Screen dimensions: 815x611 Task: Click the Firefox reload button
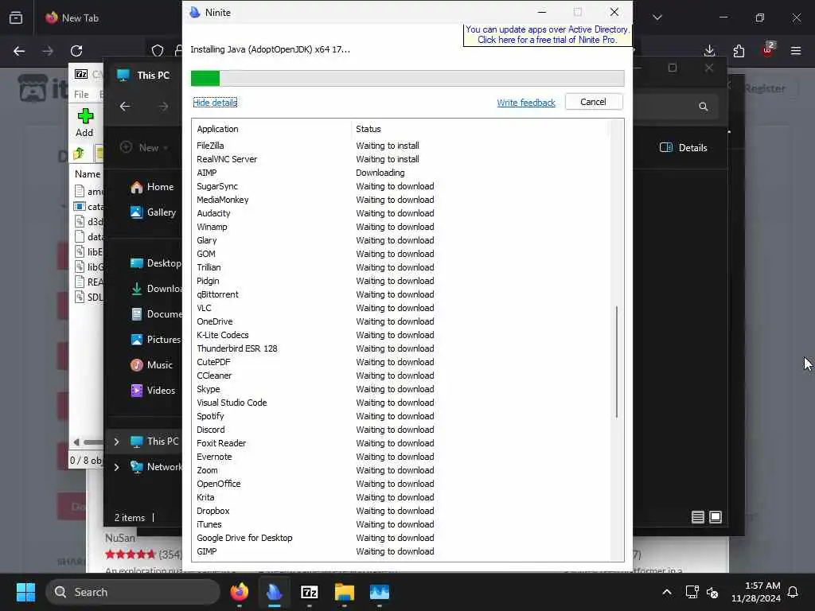[76, 51]
